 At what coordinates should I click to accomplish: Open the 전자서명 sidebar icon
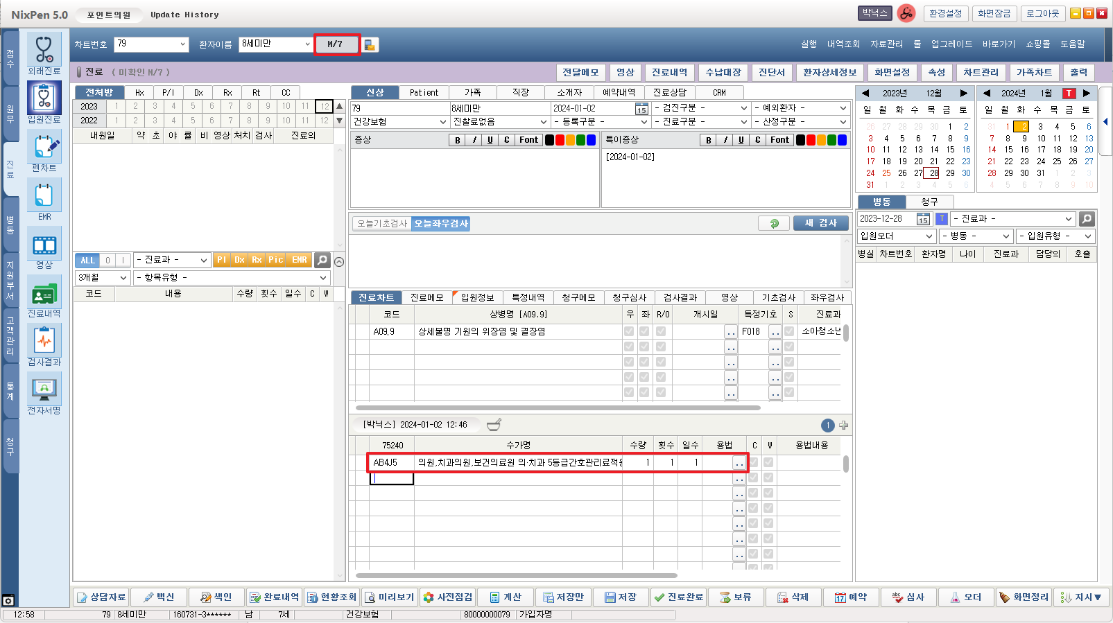[x=44, y=389]
